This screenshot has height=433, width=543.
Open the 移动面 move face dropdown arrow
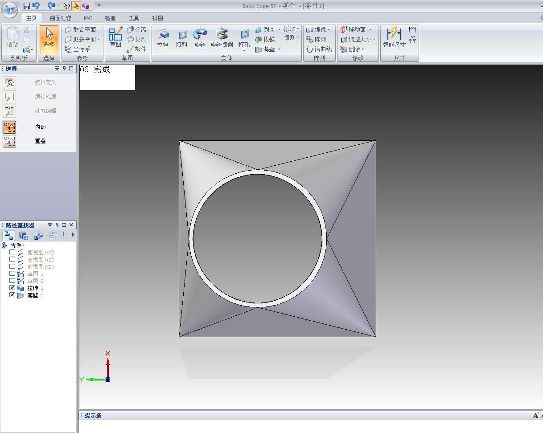pos(370,29)
